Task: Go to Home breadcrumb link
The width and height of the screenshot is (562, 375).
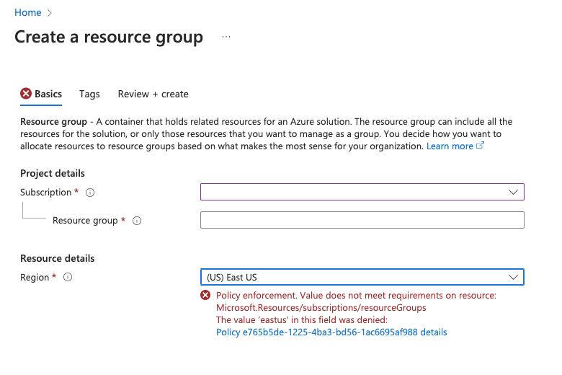Action: [28, 12]
